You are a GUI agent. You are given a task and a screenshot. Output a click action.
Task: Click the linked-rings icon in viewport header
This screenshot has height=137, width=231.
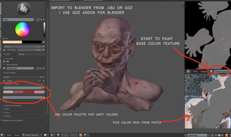click(52, 135)
